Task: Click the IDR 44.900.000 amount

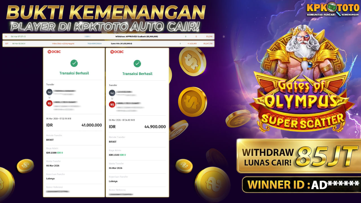Action: (x=137, y=127)
